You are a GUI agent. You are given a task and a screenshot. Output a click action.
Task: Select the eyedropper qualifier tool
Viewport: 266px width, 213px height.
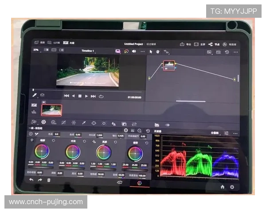tap(83, 122)
